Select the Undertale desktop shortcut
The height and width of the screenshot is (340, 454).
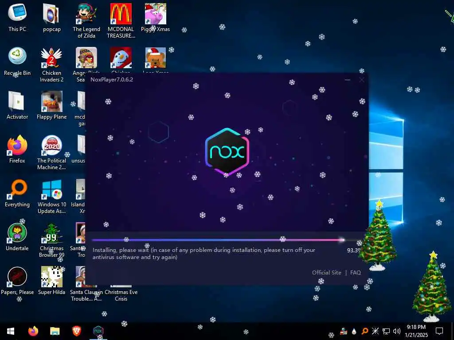click(17, 237)
